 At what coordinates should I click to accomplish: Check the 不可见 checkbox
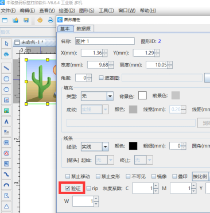128,176
